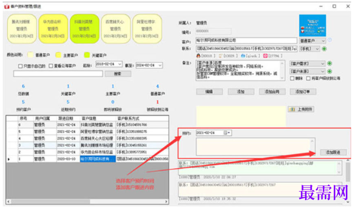The image size is (358, 209).
Task: Select the 华为 customer card
Action: pos(53,28)
